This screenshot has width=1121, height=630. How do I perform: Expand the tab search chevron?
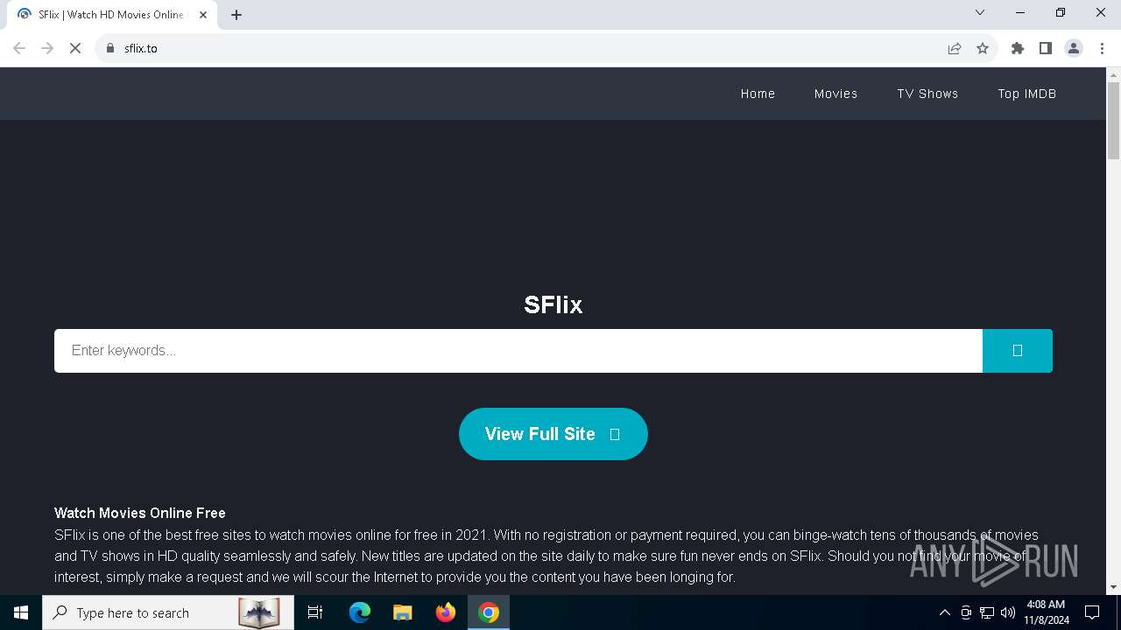point(980,12)
